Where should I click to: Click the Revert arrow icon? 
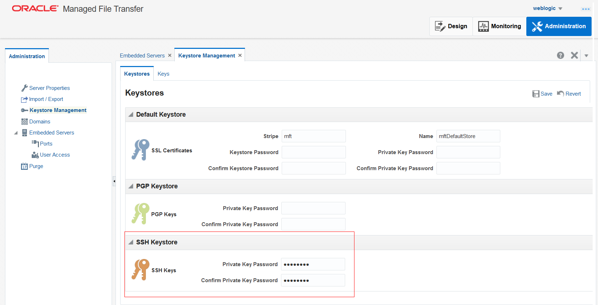pyautogui.click(x=561, y=93)
